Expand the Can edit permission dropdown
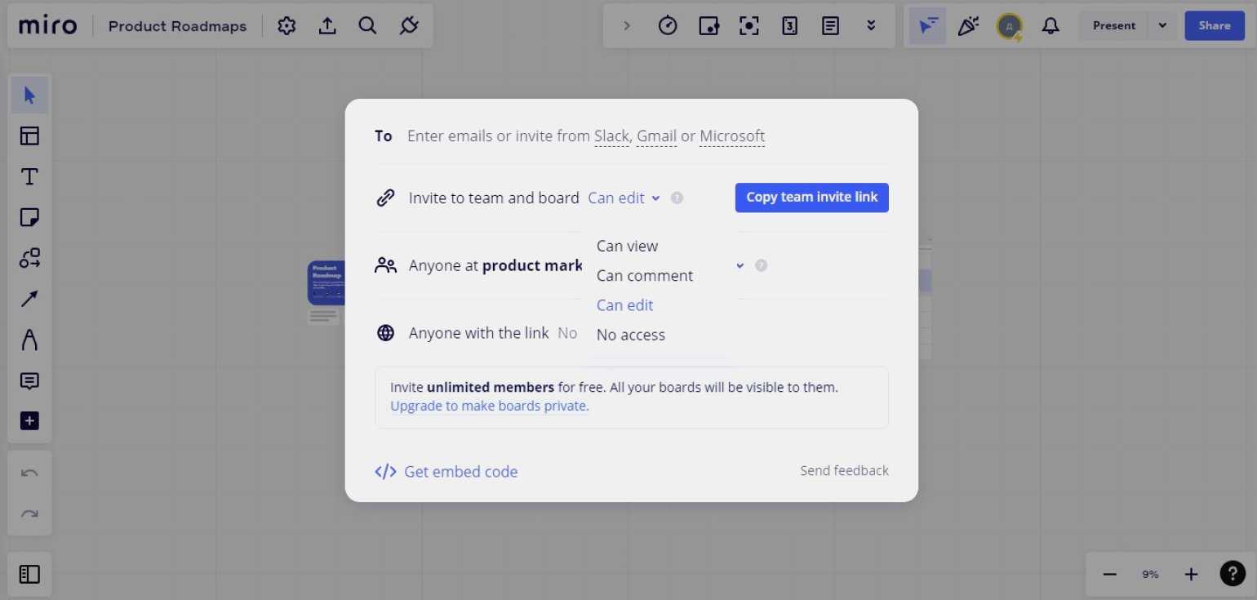This screenshot has height=600, width=1257. 624,198
